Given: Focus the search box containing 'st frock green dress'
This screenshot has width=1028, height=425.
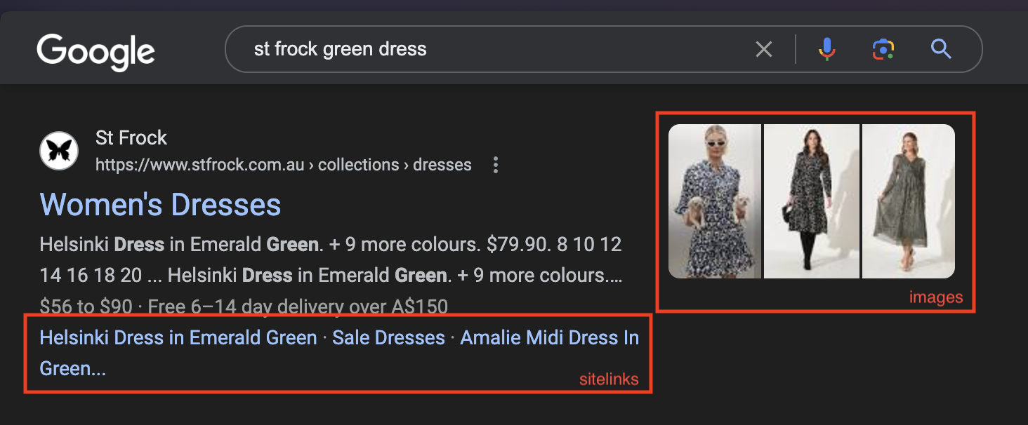Looking at the screenshot, I should 492,49.
